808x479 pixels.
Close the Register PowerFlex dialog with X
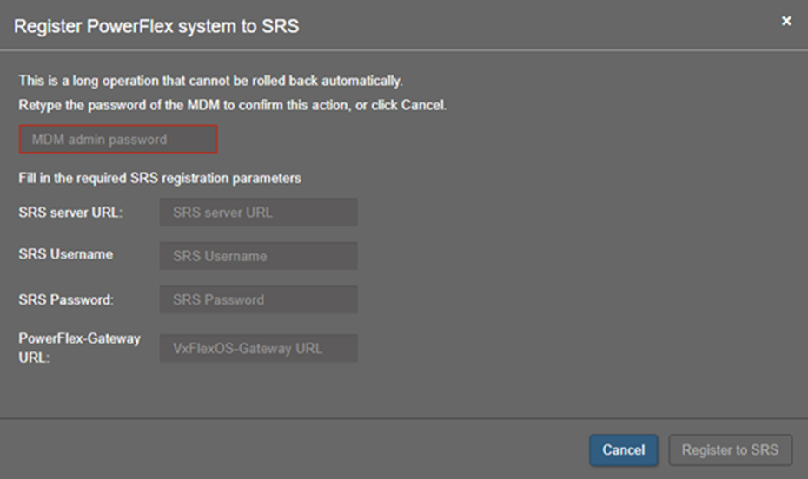[786, 21]
